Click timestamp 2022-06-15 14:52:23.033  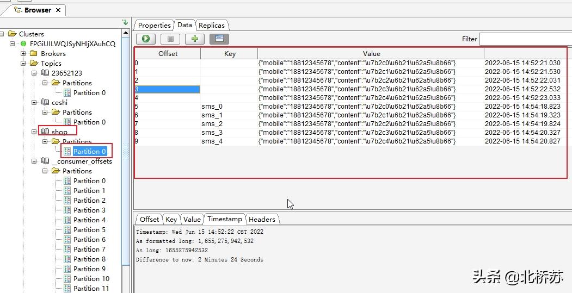[522, 98]
